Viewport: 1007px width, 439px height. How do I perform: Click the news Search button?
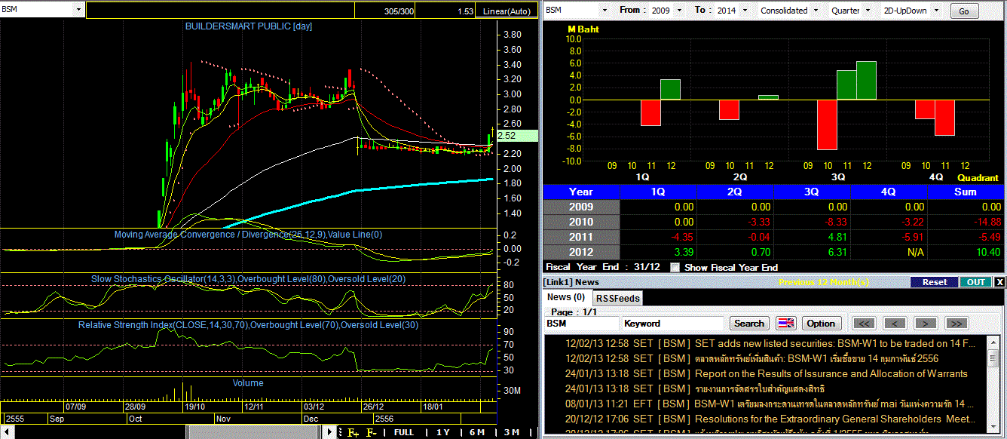748,324
